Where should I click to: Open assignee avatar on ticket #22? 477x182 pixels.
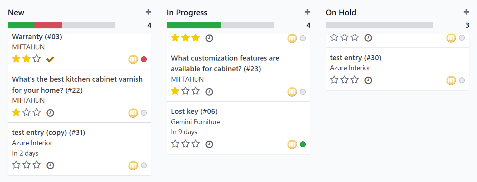(133, 113)
